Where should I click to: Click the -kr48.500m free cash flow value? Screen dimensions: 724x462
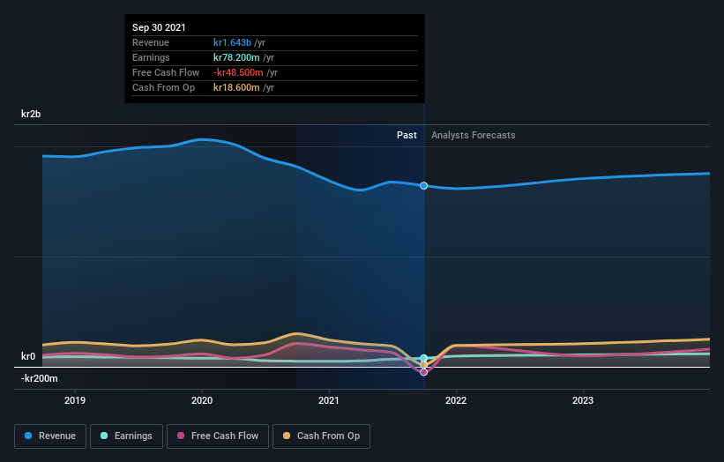(238, 72)
